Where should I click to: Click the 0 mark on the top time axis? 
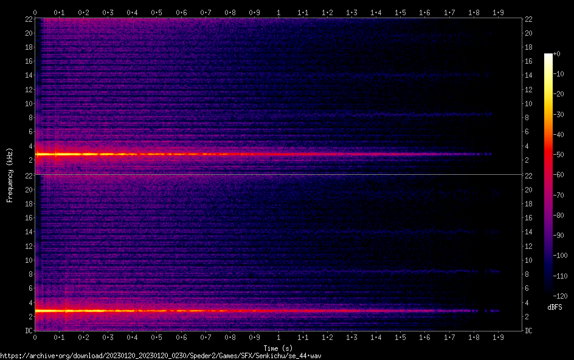[35, 12]
